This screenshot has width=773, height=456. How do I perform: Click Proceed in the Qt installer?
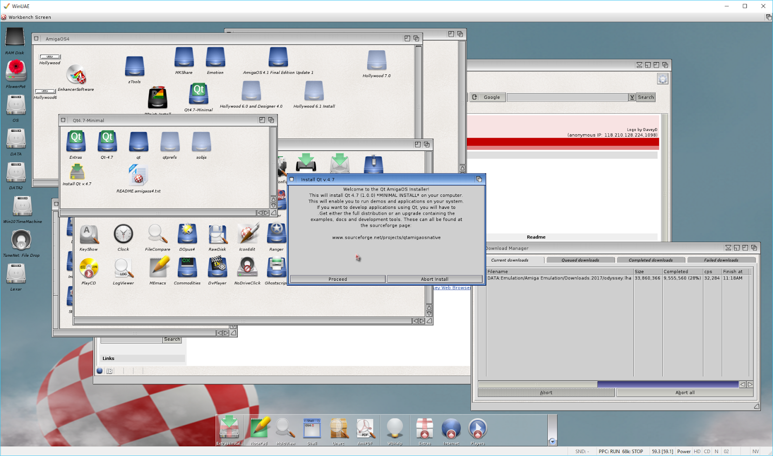click(x=338, y=279)
